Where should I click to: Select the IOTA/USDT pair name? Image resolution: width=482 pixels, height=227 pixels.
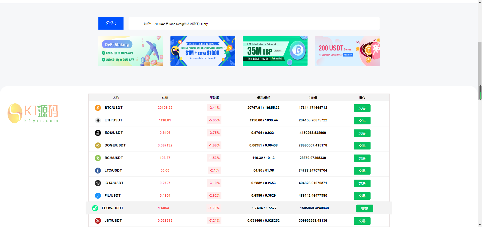[x=114, y=183]
